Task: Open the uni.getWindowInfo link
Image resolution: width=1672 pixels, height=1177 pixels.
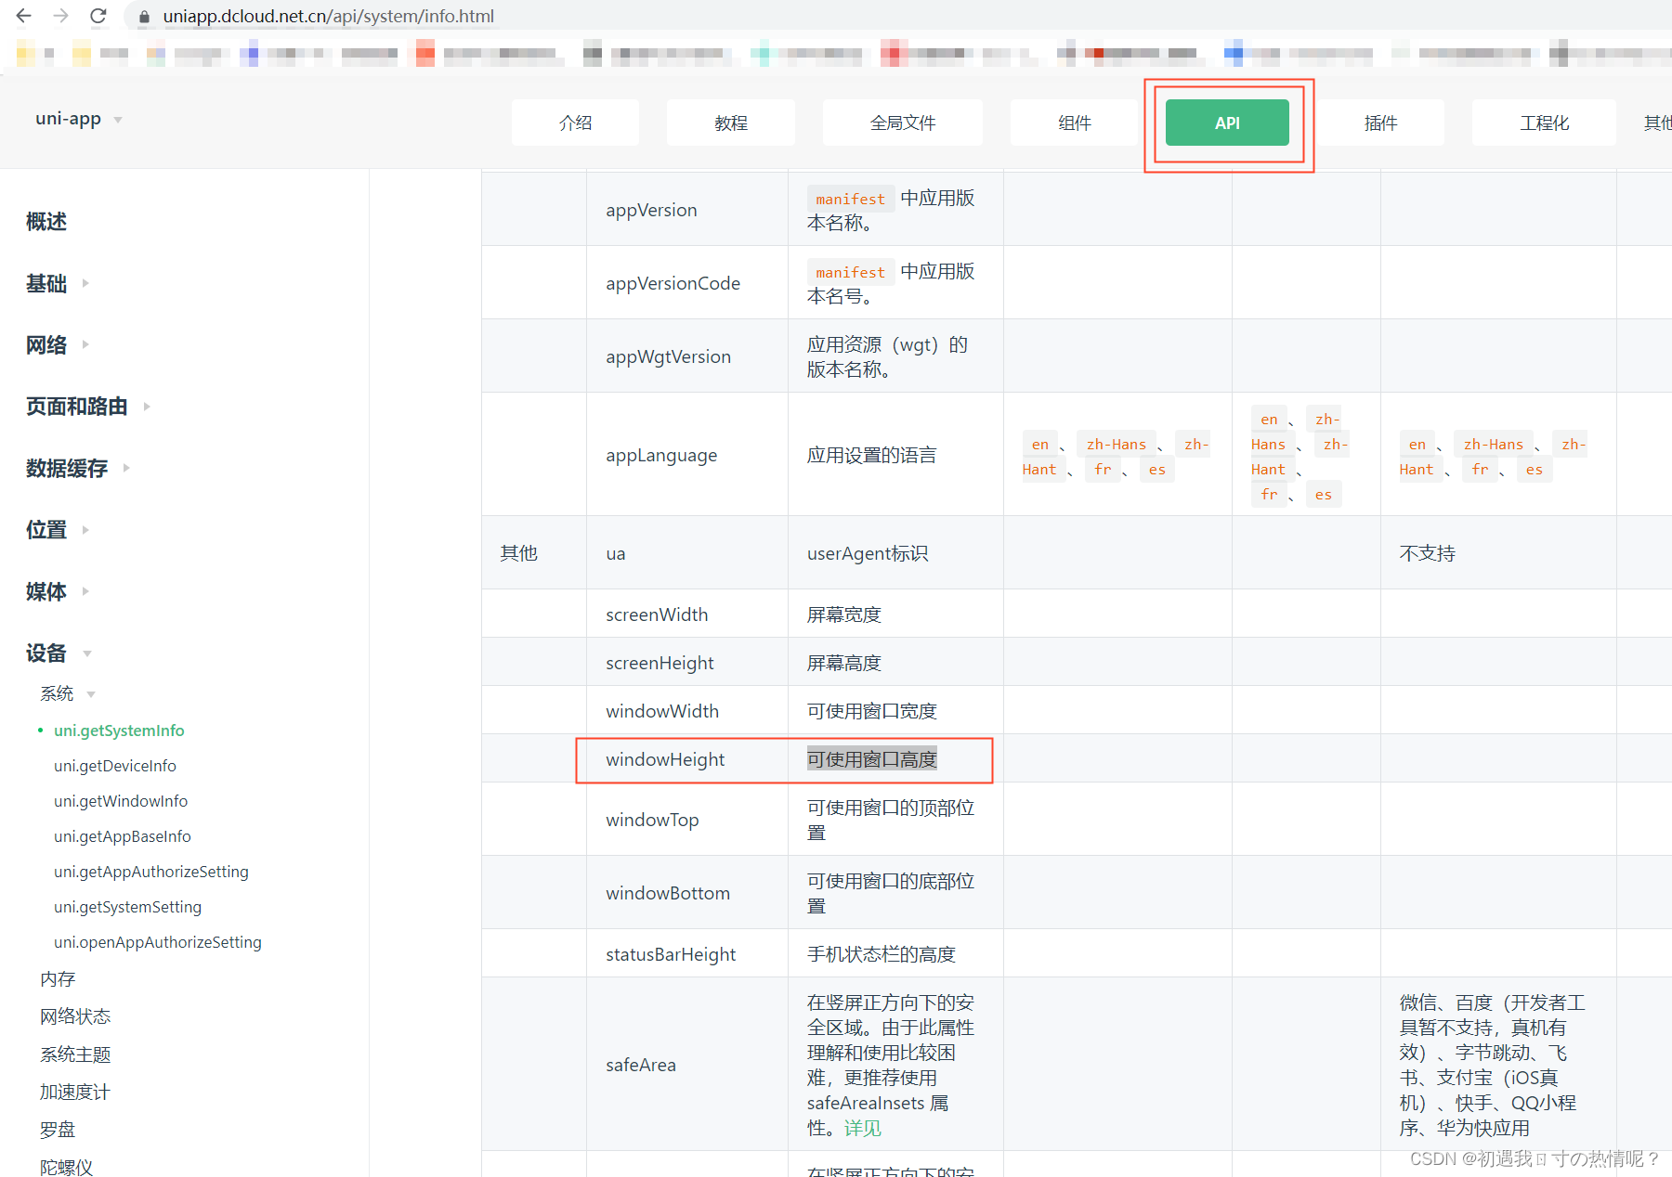Action: point(121,801)
